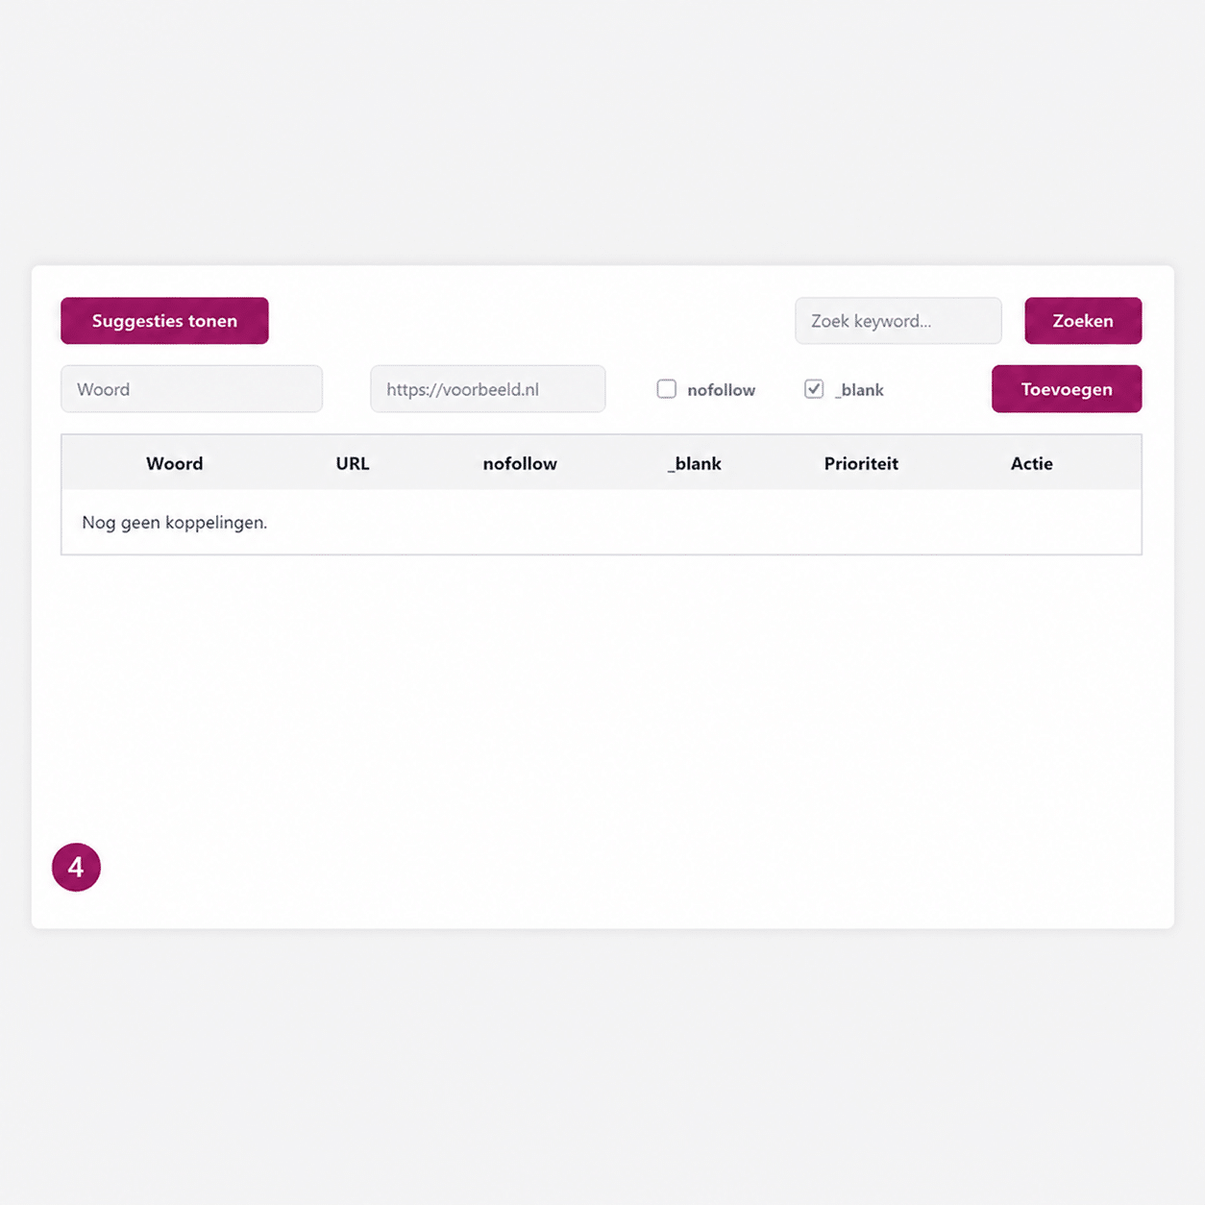Click the nofollow label beside its checkbox
This screenshot has width=1205, height=1205.
pos(721,390)
